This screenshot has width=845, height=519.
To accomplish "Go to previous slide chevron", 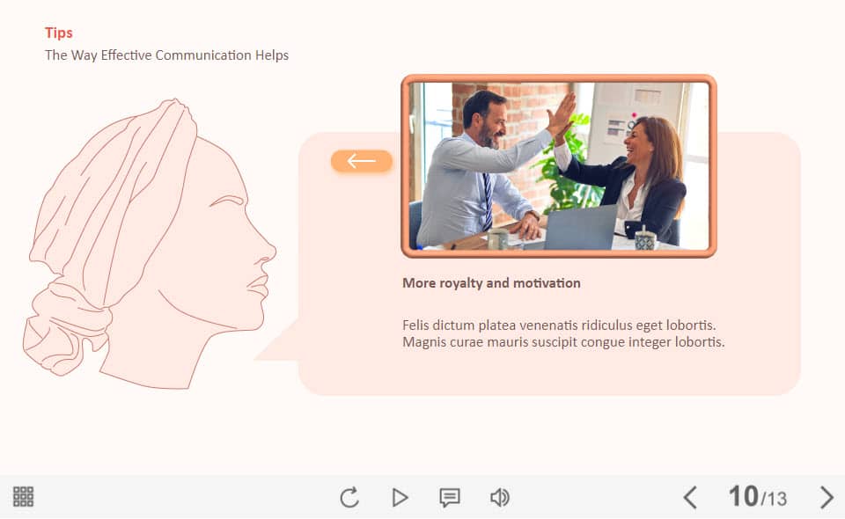I will (x=690, y=497).
